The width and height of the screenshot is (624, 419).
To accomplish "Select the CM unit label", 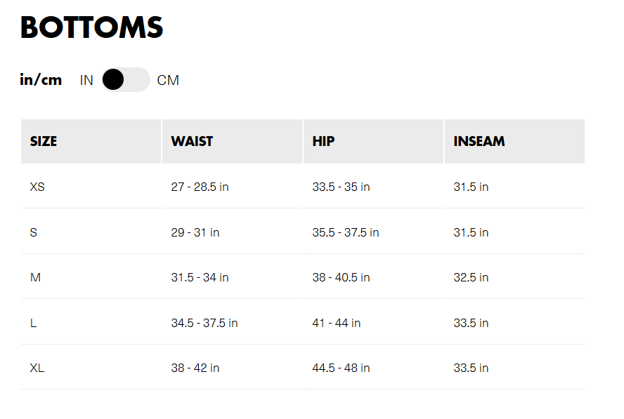I will tap(168, 80).
